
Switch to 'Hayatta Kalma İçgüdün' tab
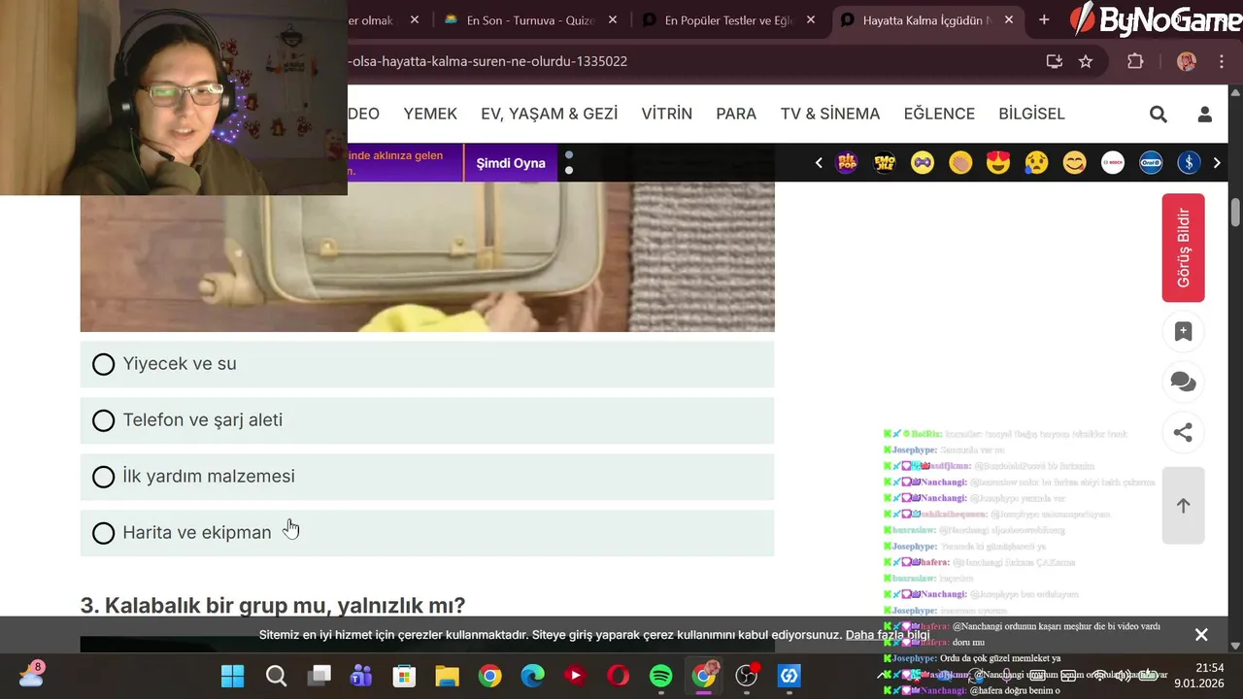pos(925,19)
